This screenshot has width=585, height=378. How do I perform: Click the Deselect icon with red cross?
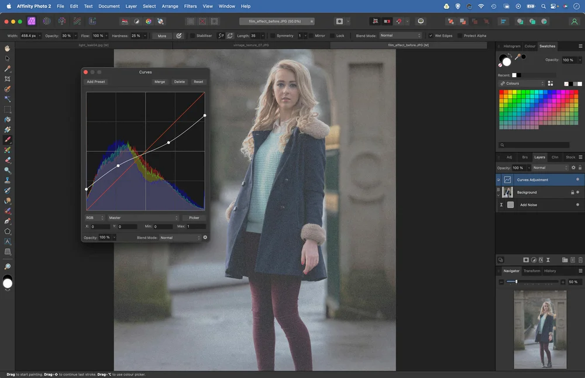(x=202, y=21)
